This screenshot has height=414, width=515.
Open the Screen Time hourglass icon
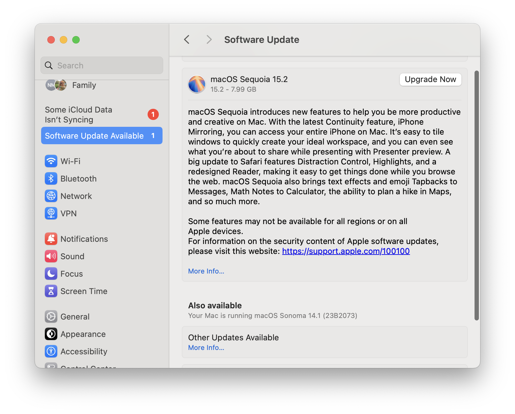(x=51, y=291)
